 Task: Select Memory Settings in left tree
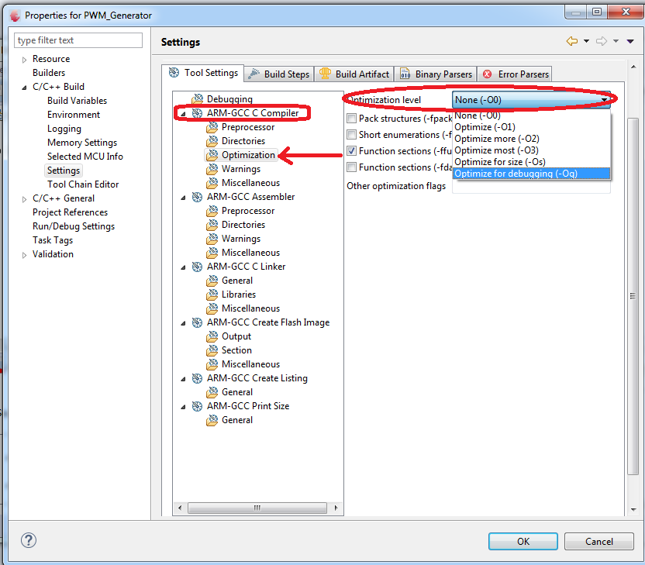point(82,143)
